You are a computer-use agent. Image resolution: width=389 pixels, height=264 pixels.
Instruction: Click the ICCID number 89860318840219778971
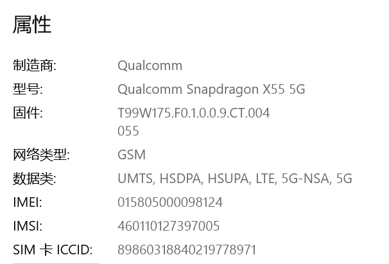click(x=187, y=250)
